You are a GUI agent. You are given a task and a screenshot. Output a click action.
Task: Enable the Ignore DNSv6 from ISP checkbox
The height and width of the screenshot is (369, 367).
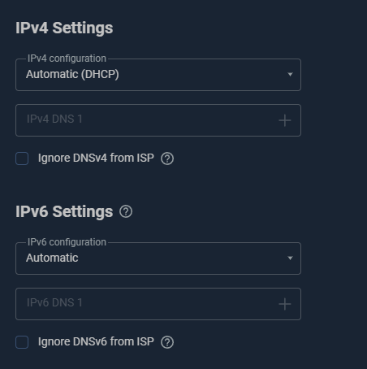click(x=22, y=342)
